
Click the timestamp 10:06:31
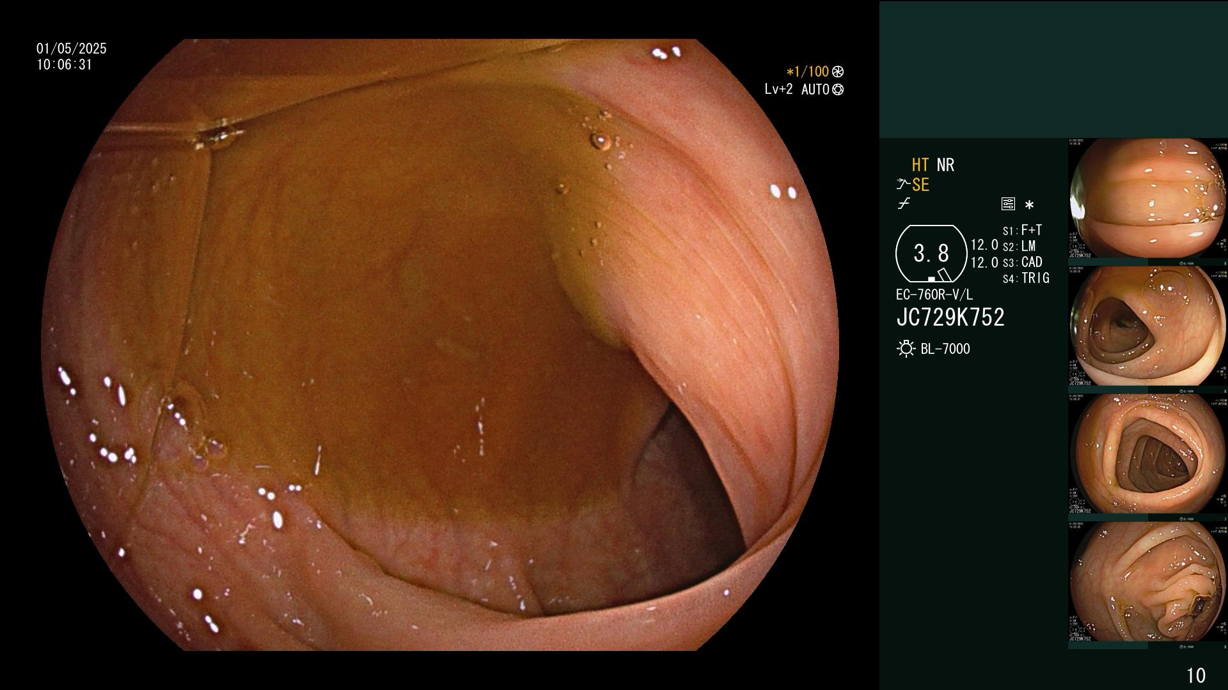click(x=65, y=65)
